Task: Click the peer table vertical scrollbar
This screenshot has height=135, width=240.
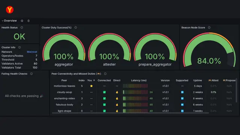Action: pyautogui.click(x=237, y=90)
